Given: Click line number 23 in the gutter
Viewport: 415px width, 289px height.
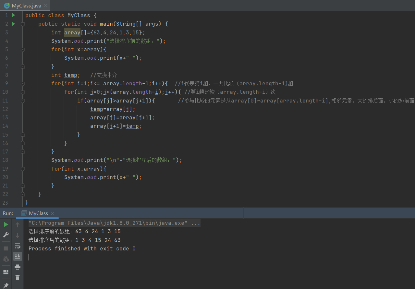Looking at the screenshot, I should coord(5,202).
